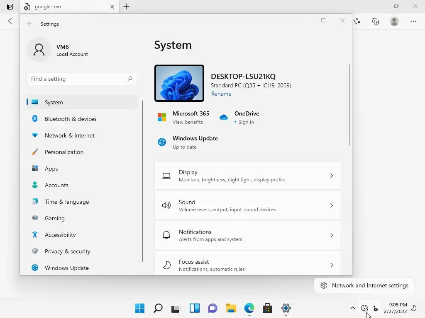Click the network icon in sidebar
The image size is (425, 318).
[35, 135]
